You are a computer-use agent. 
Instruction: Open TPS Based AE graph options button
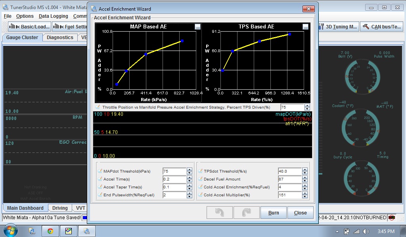[x=305, y=27]
